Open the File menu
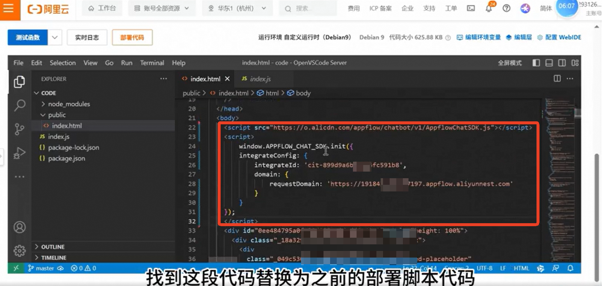 pos(19,63)
